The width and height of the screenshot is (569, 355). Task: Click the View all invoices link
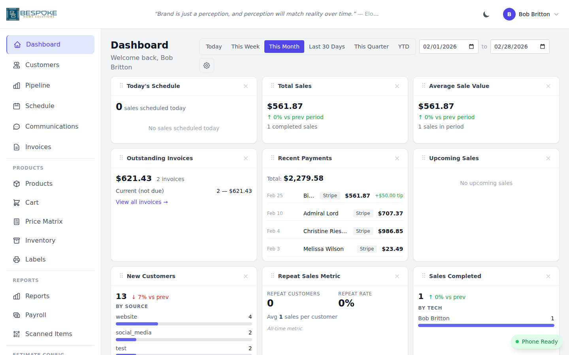(x=141, y=202)
